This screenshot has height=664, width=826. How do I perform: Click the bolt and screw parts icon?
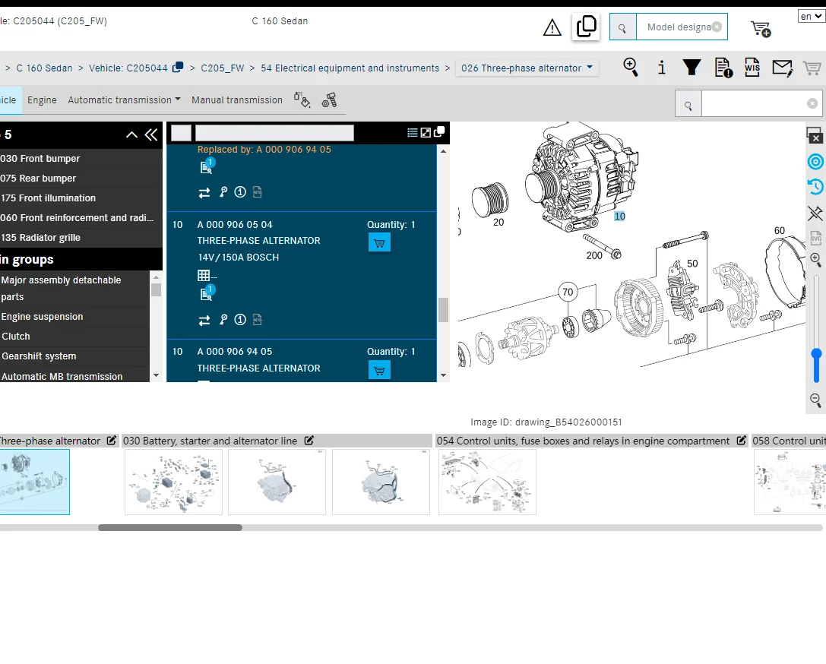pyautogui.click(x=329, y=100)
